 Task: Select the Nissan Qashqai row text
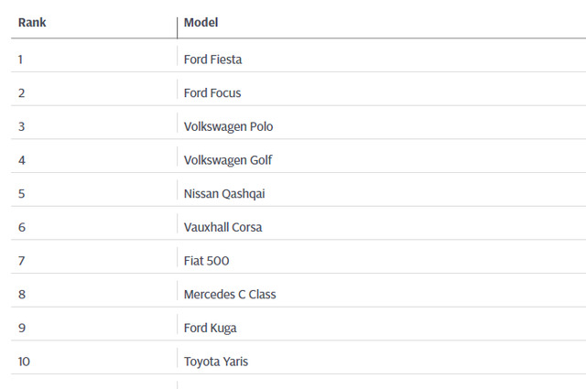tap(224, 194)
